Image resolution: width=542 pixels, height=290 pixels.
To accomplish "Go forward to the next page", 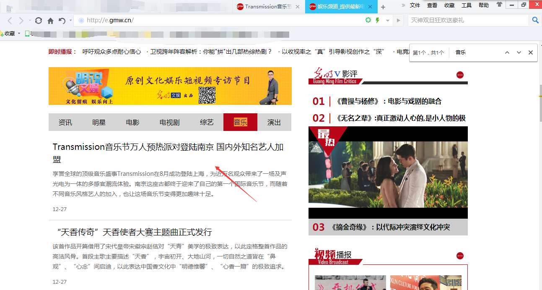I will [x=21, y=21].
